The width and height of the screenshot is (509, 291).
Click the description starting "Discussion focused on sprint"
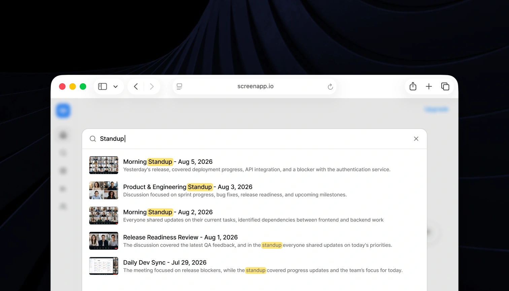(x=235, y=195)
